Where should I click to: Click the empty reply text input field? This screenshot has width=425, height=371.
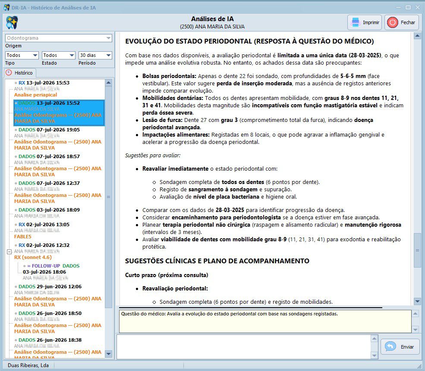tap(244, 347)
